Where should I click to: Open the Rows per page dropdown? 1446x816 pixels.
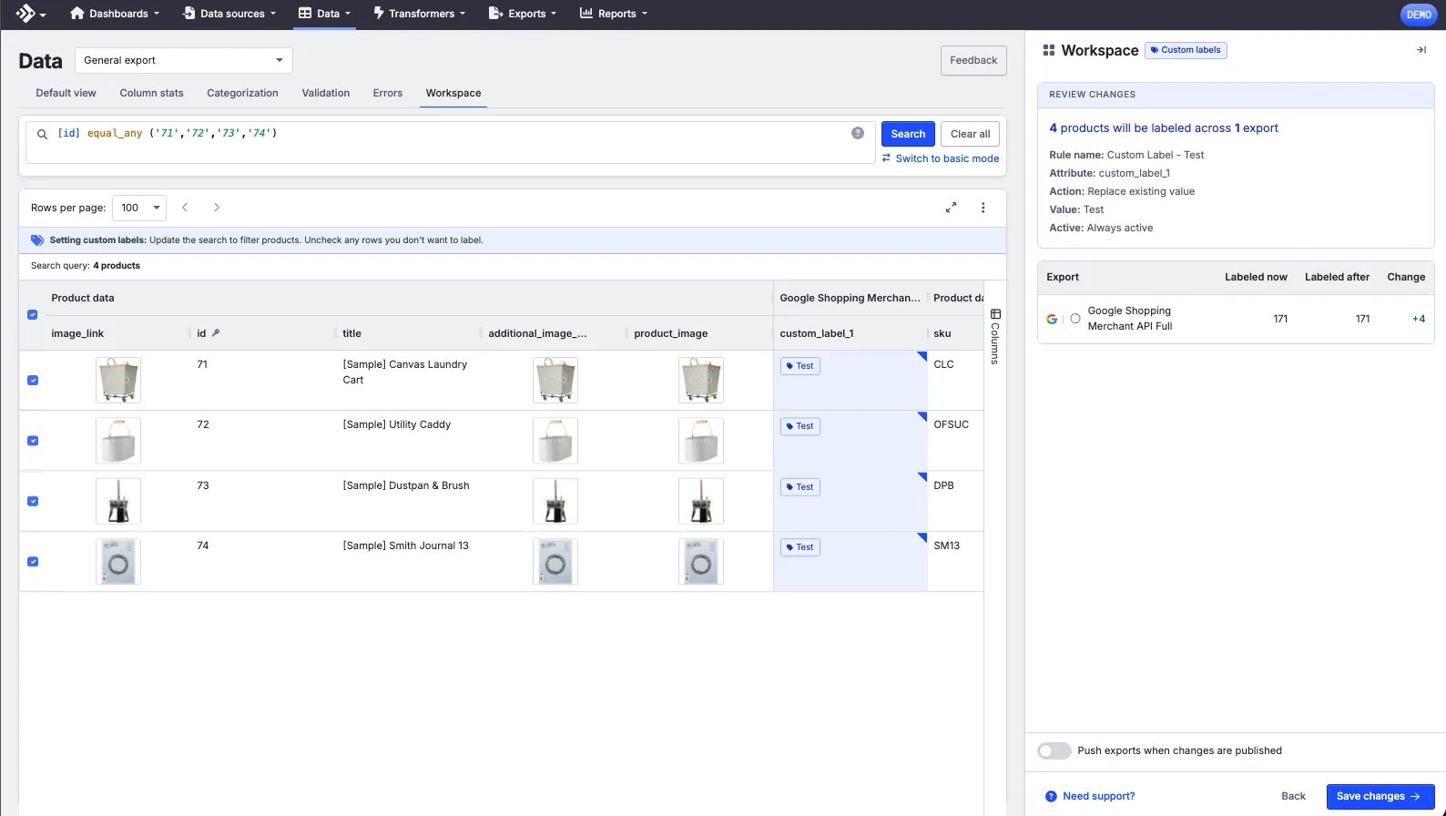click(x=139, y=208)
